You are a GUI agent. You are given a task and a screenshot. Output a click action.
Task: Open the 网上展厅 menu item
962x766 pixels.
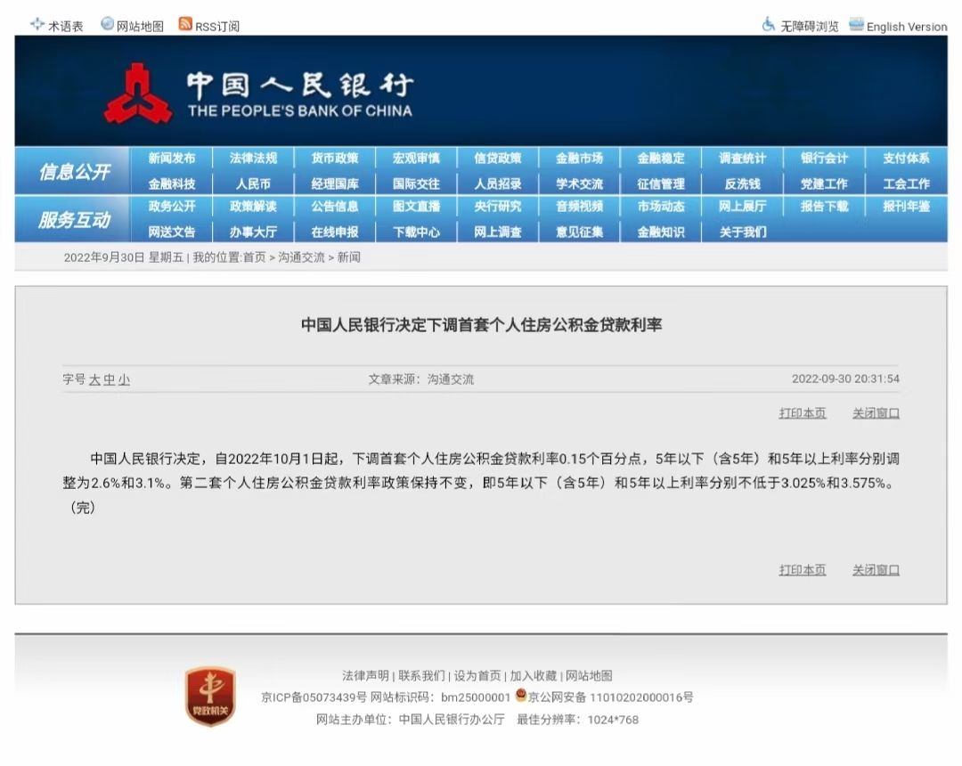[742, 206]
